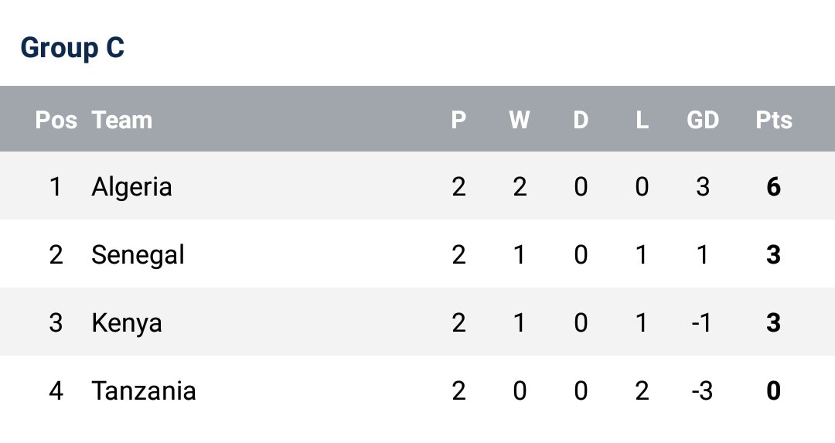Open the Senegal team link

[x=138, y=254]
